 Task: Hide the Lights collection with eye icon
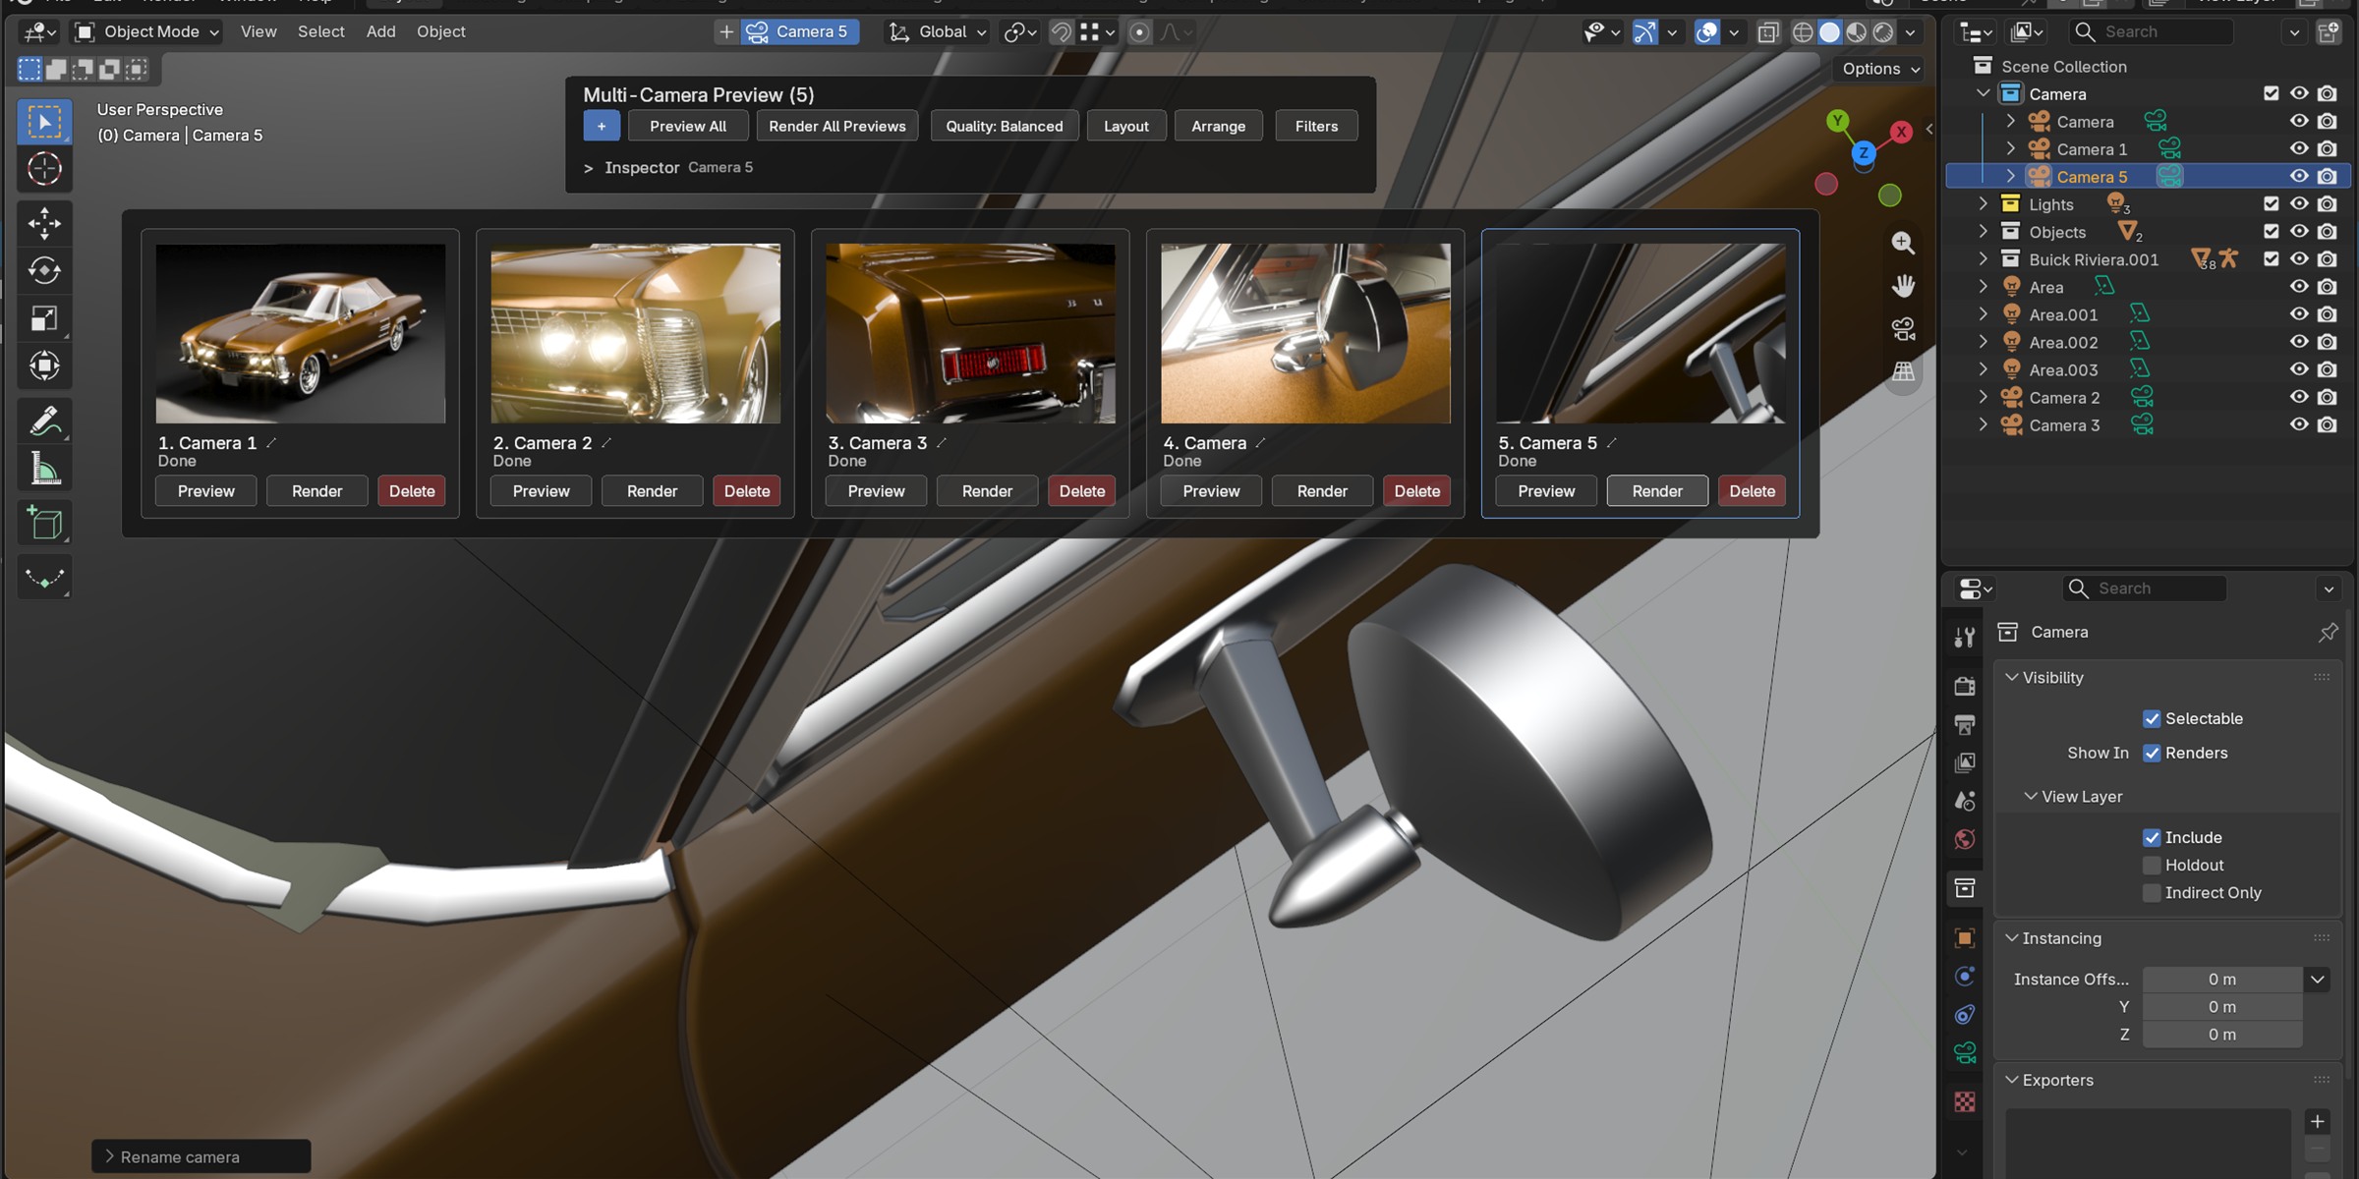tap(2299, 204)
